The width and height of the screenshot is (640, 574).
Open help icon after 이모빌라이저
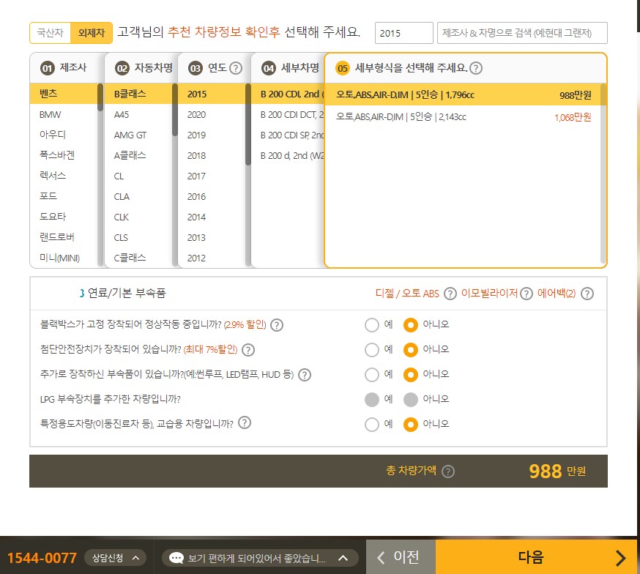[526, 294]
